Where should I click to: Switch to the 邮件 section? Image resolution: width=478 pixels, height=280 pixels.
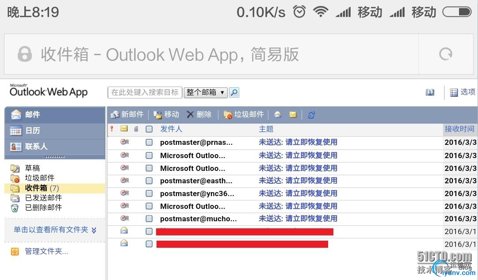tap(55, 115)
